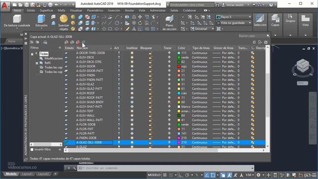The height and width of the screenshot is (179, 318).
Task: Collapse the filter tree pane double-chevron
Action: (x=60, y=48)
